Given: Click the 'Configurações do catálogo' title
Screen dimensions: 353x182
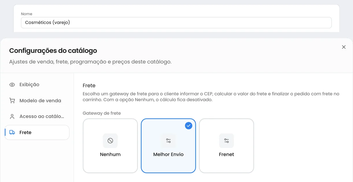Looking at the screenshot, I should (53, 51).
